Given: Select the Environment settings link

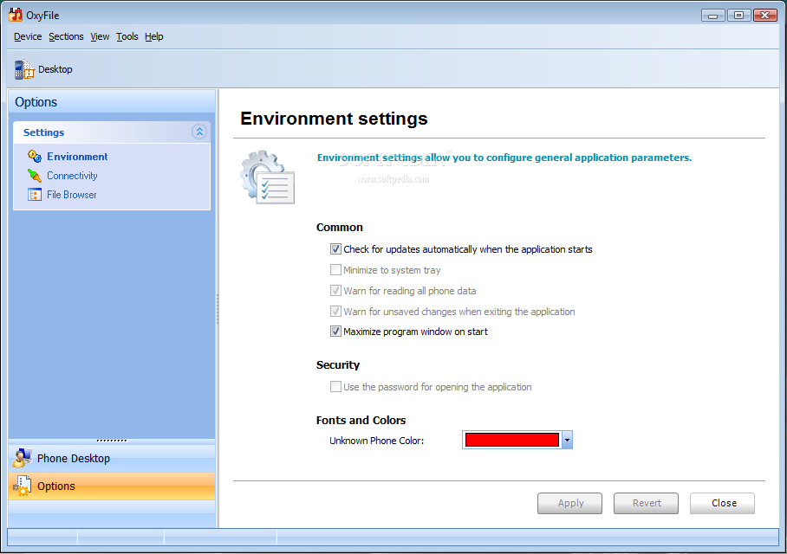Looking at the screenshot, I should coord(77,157).
